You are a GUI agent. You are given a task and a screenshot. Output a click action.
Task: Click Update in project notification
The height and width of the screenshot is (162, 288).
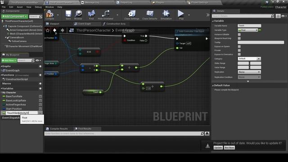(218, 148)
